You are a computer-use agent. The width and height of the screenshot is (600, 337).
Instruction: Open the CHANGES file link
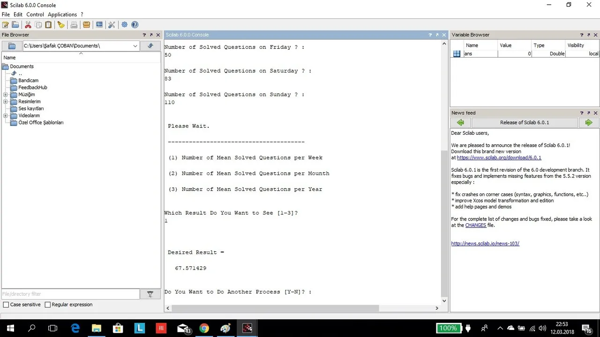click(x=475, y=225)
